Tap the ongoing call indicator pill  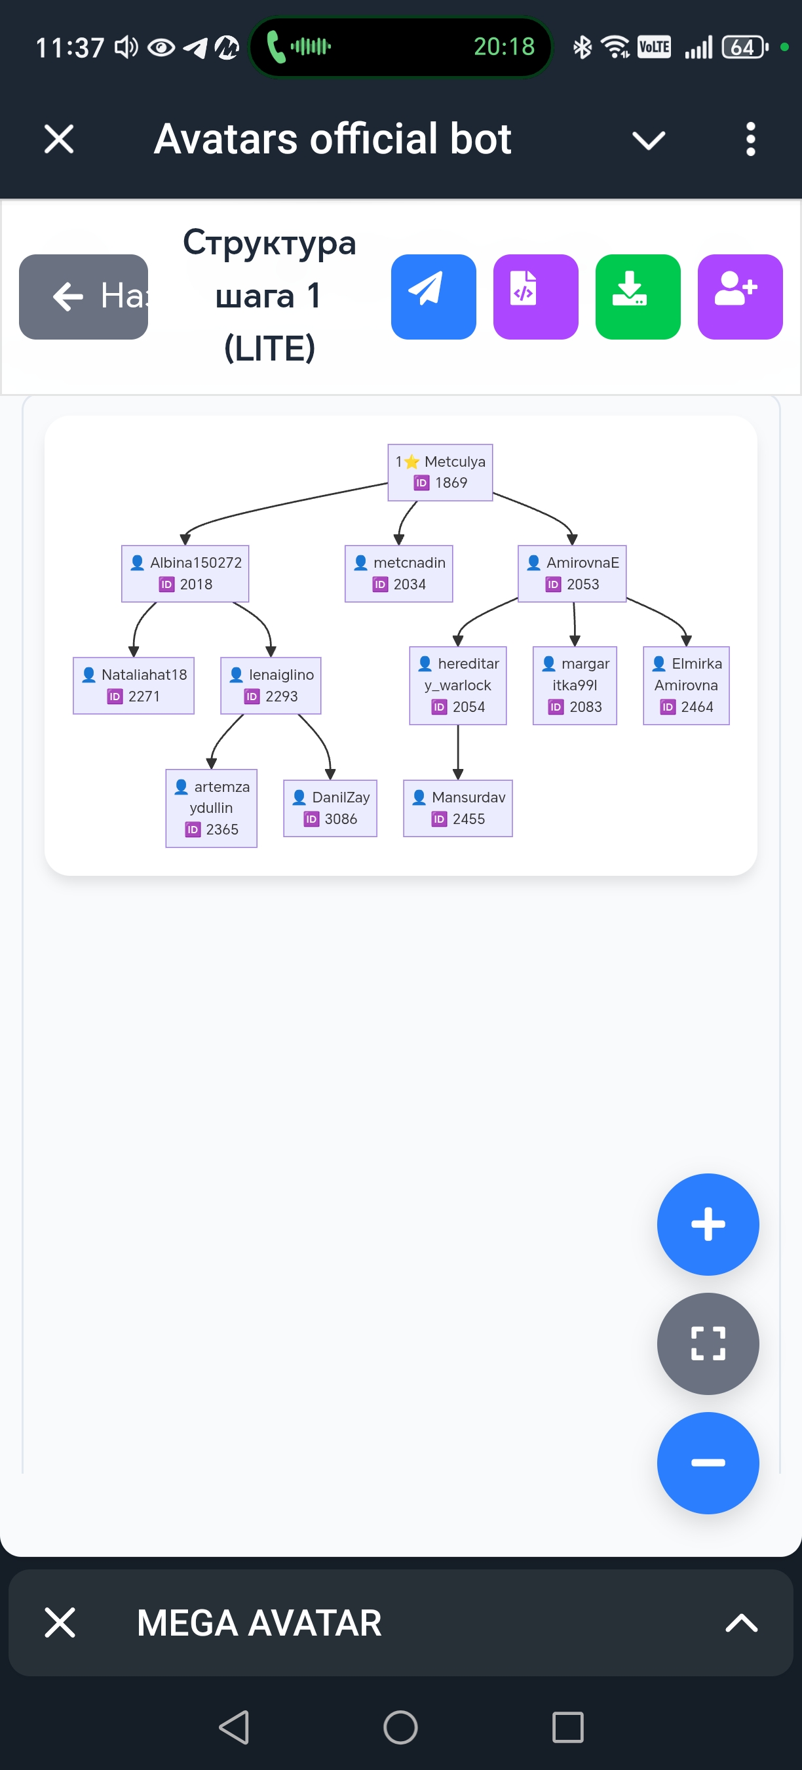coord(400,47)
